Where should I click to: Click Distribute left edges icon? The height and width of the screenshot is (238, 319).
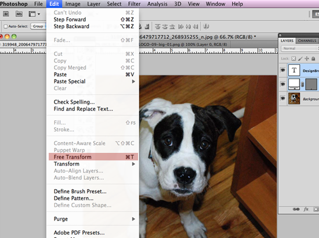[180, 27]
